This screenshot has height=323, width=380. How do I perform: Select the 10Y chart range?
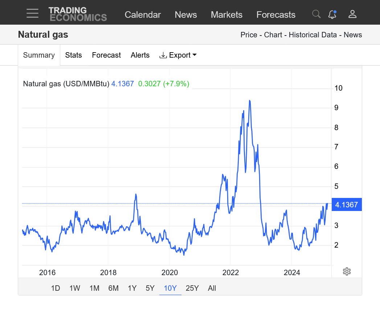pyautogui.click(x=170, y=288)
